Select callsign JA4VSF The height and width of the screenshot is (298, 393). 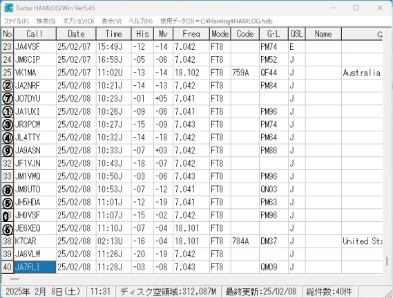pyautogui.click(x=28, y=46)
